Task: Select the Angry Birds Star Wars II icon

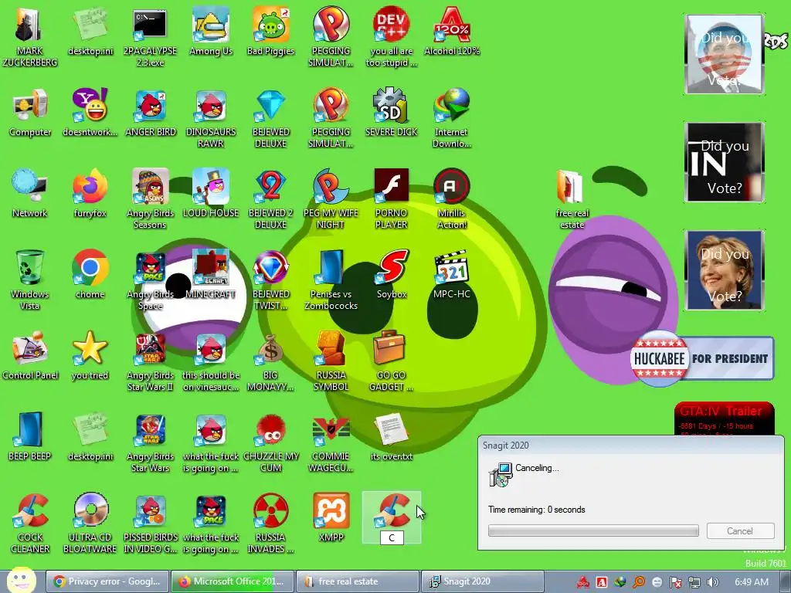Action: [x=150, y=361]
